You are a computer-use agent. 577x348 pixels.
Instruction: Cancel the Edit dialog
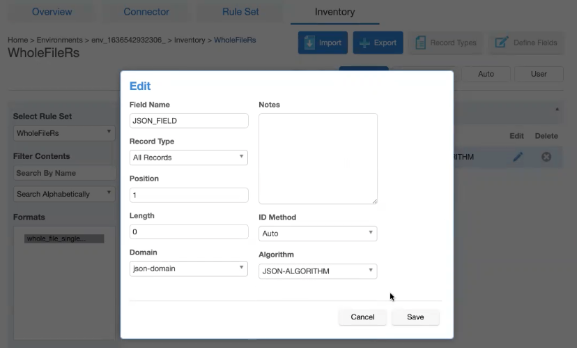click(362, 317)
